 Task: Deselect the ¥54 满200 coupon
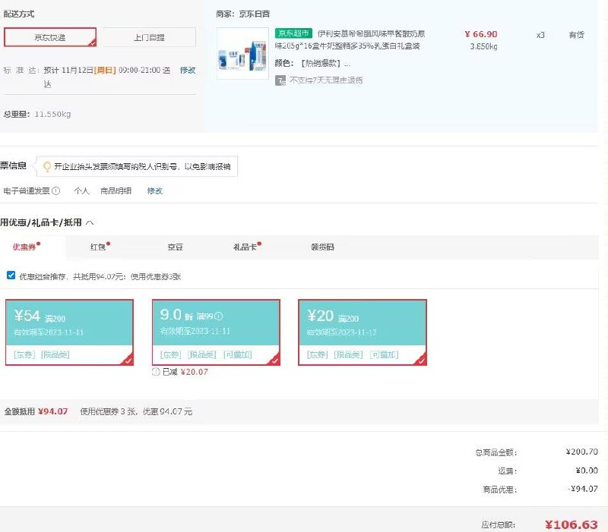coord(69,332)
